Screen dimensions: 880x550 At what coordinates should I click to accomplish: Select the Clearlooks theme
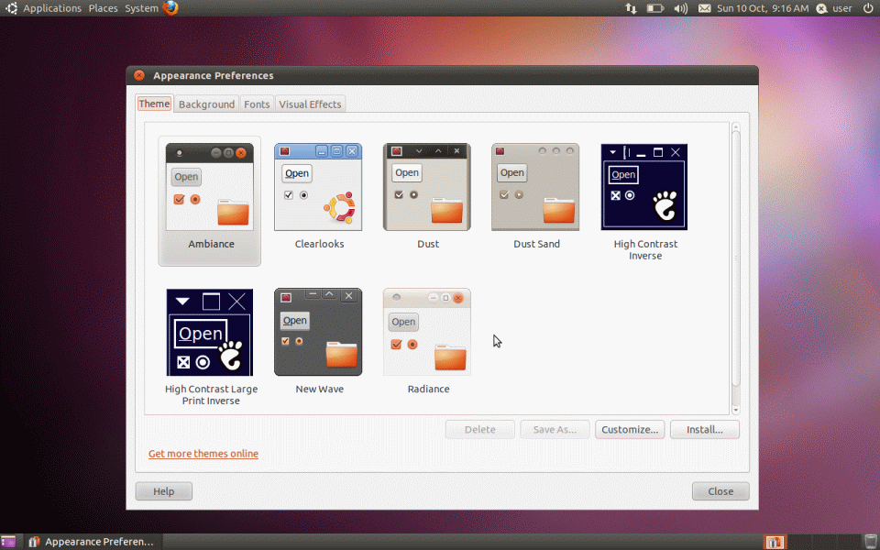point(318,186)
